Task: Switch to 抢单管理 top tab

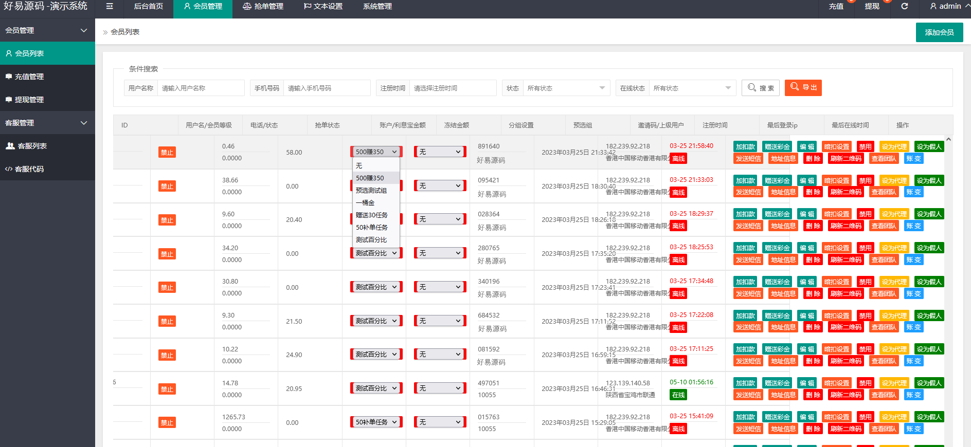Action: point(263,6)
